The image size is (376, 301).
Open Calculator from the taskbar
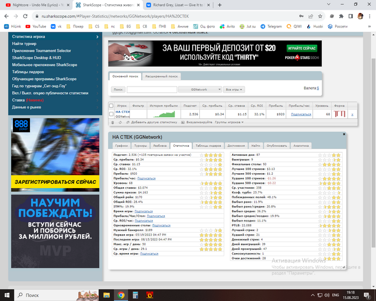click(135, 295)
